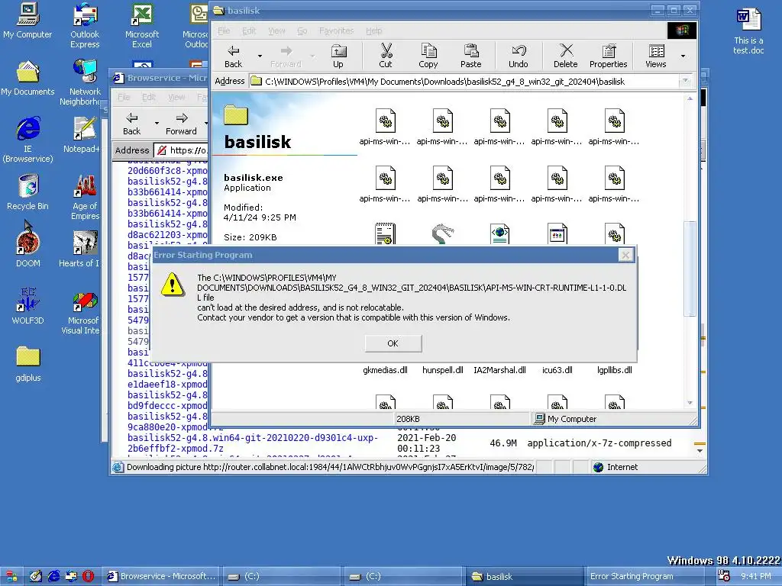The width and height of the screenshot is (782, 586).
Task: Click the Paste clipboard toolbar icon
Action: click(x=470, y=56)
